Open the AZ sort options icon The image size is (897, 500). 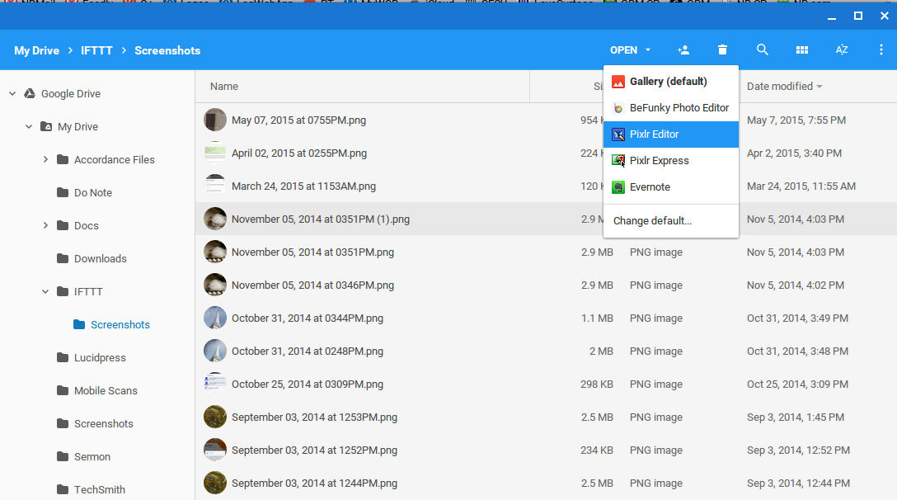pyautogui.click(x=842, y=50)
